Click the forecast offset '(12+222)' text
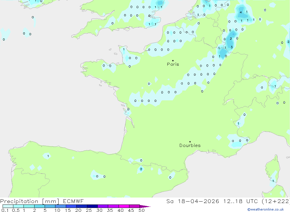Screen dimensions: 290x212 276,201
